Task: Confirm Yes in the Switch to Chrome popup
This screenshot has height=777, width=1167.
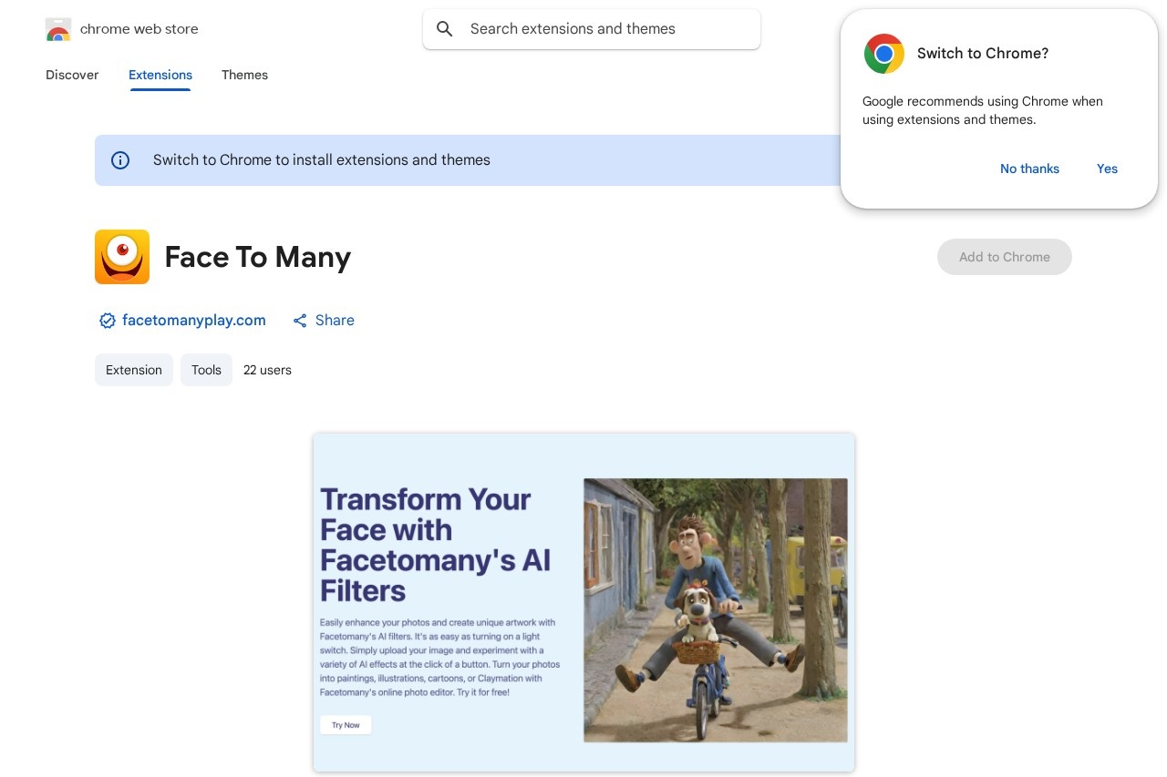Action: tap(1107, 169)
